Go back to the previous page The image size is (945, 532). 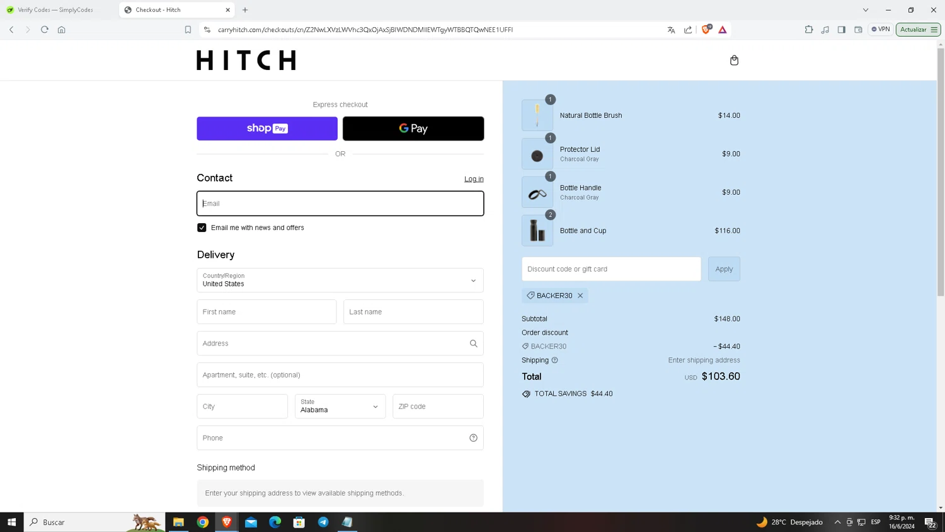(x=11, y=30)
